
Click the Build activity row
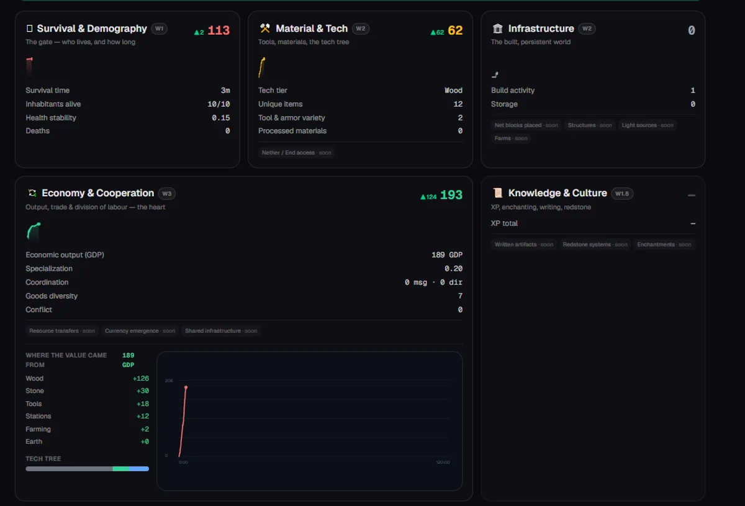(594, 91)
